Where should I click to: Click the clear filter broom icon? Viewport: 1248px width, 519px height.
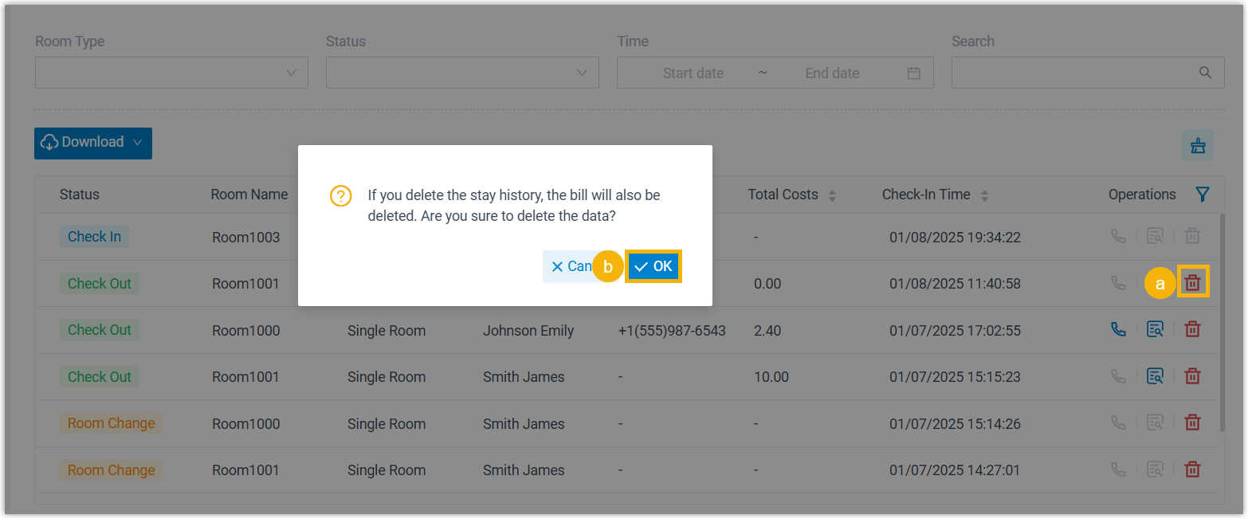1197,145
